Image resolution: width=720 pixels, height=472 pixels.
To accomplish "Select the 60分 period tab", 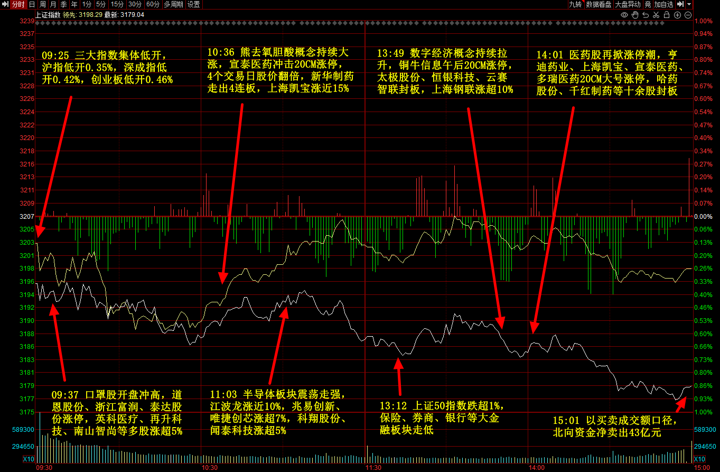I will click(153, 4).
